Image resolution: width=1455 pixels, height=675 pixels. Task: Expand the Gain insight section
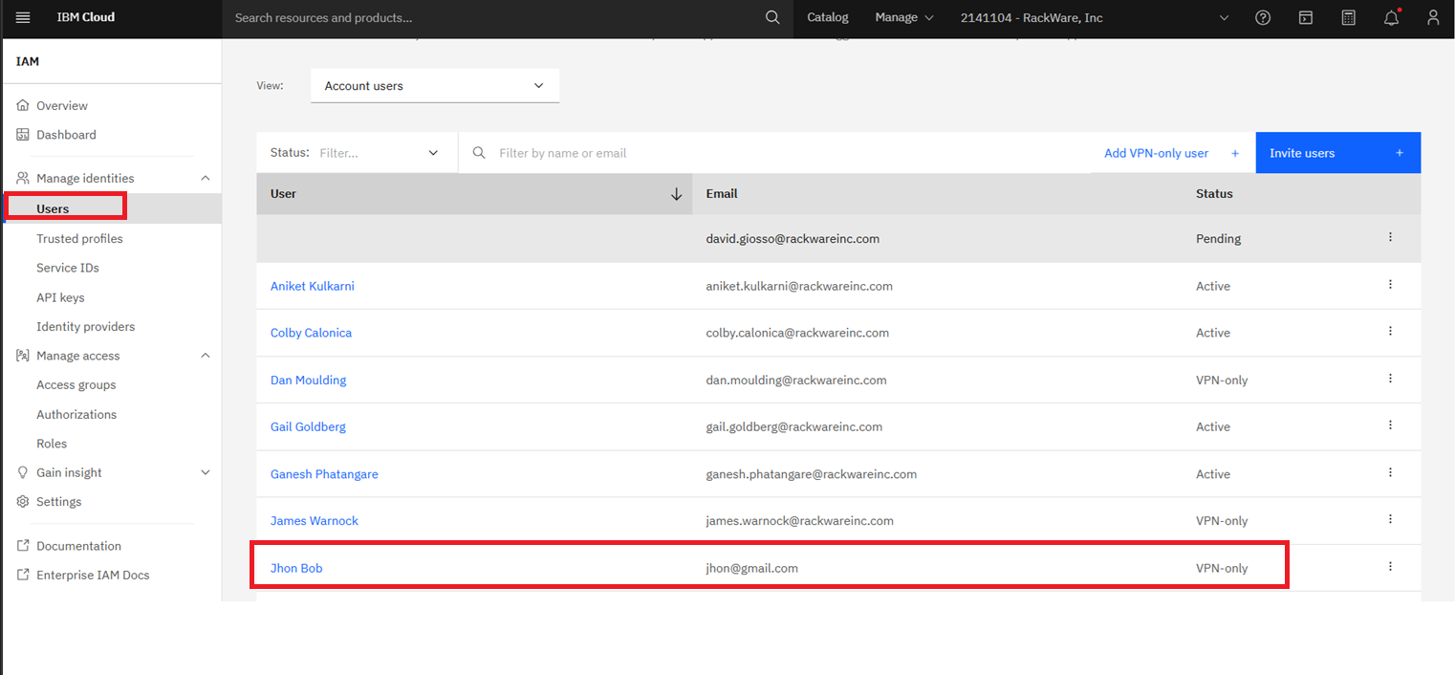click(205, 472)
